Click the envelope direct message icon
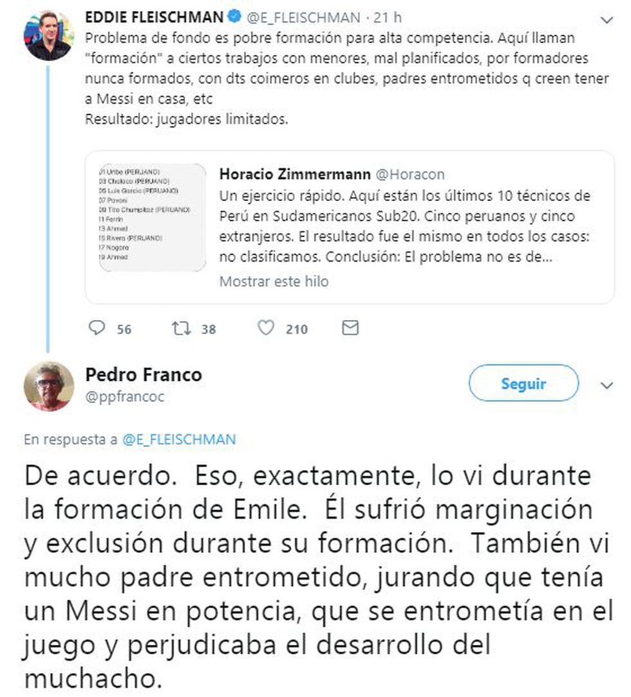The height and width of the screenshot is (697, 631). pyautogui.click(x=350, y=329)
